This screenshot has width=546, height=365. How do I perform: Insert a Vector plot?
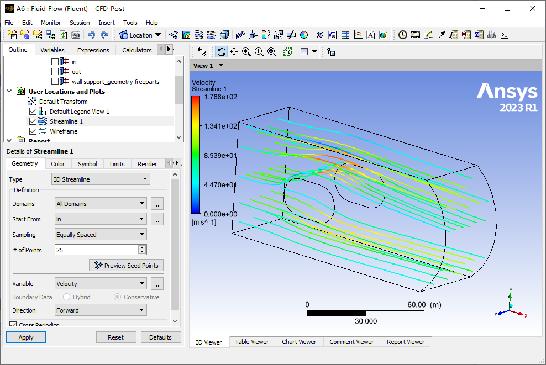pos(174,35)
